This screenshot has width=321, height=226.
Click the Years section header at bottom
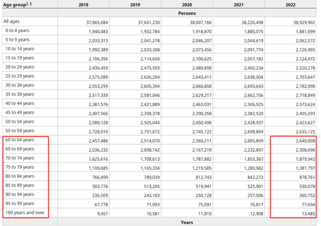[x=187, y=223]
